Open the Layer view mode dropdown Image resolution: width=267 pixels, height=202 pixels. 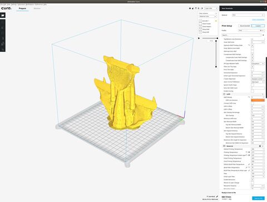[x=211, y=8]
